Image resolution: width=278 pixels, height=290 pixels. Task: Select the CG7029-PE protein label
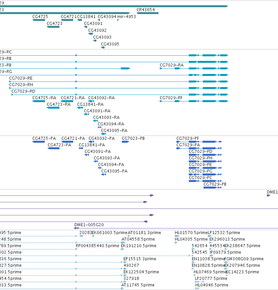coord(200,165)
